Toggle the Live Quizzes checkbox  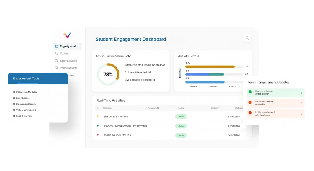tap(14, 98)
